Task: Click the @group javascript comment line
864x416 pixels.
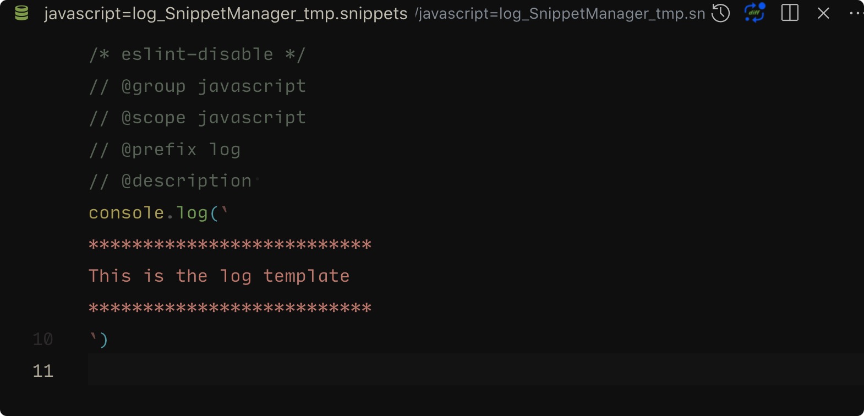Action: click(x=197, y=86)
